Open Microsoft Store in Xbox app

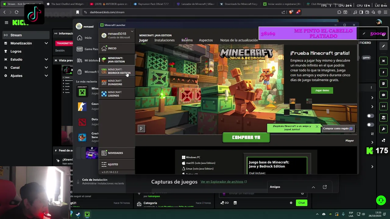tap(87, 72)
